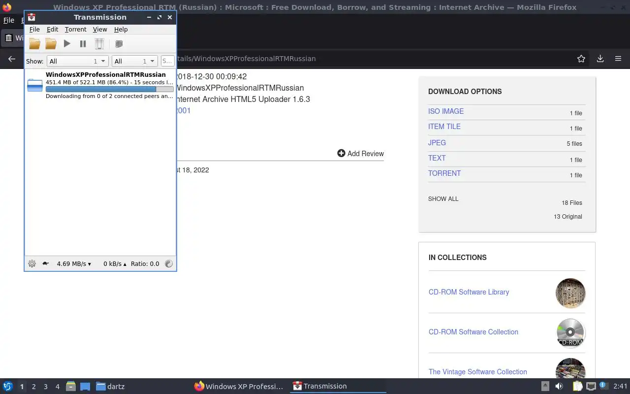Open the Transmission Edit menu

coord(52,30)
